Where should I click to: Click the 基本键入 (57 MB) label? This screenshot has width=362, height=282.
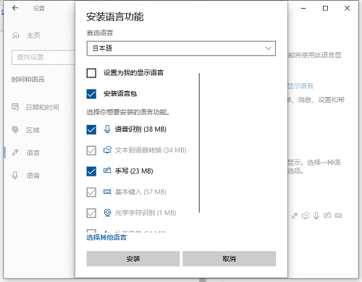pyautogui.click(x=140, y=192)
